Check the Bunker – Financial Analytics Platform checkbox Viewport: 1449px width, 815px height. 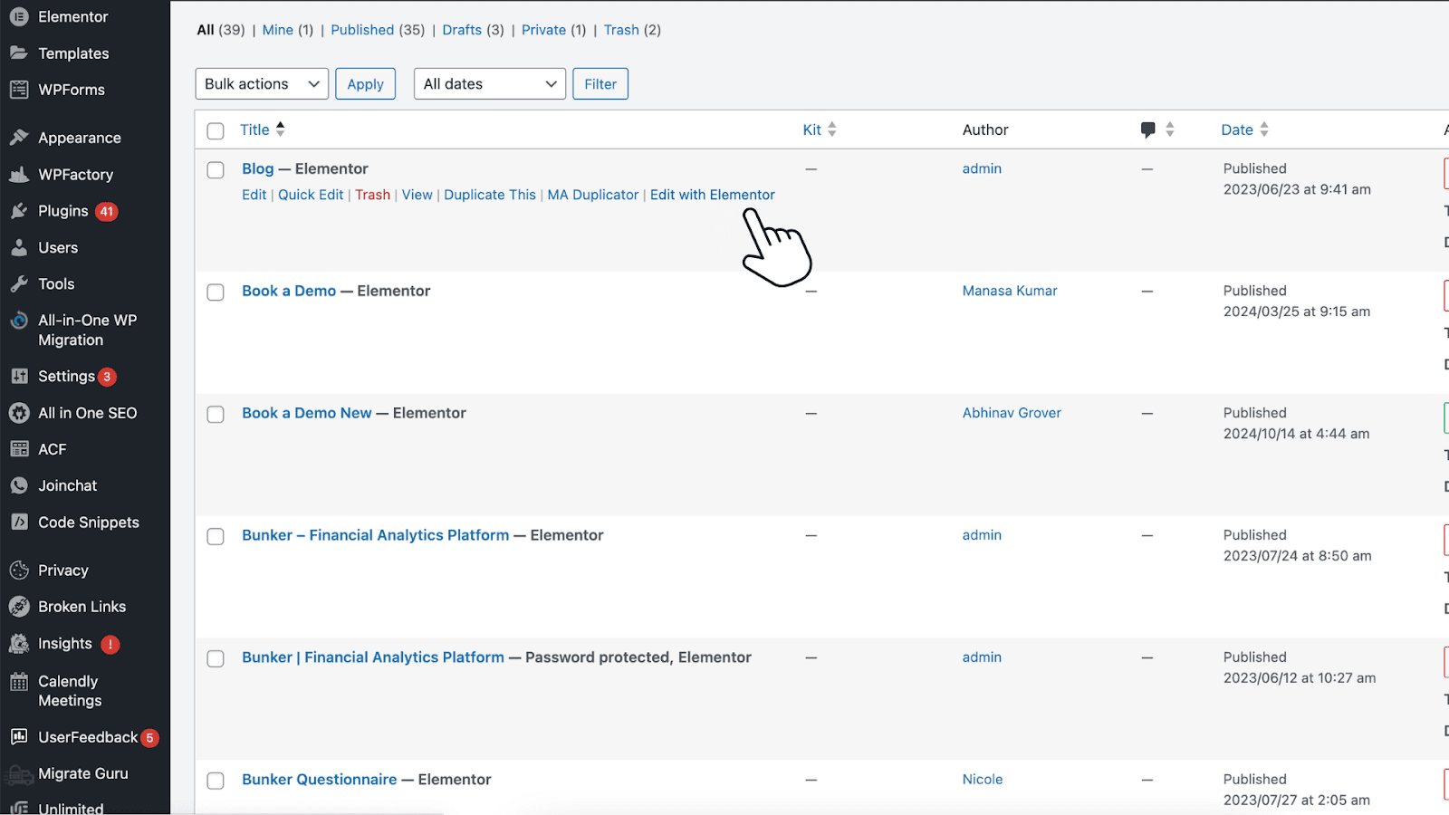click(216, 536)
